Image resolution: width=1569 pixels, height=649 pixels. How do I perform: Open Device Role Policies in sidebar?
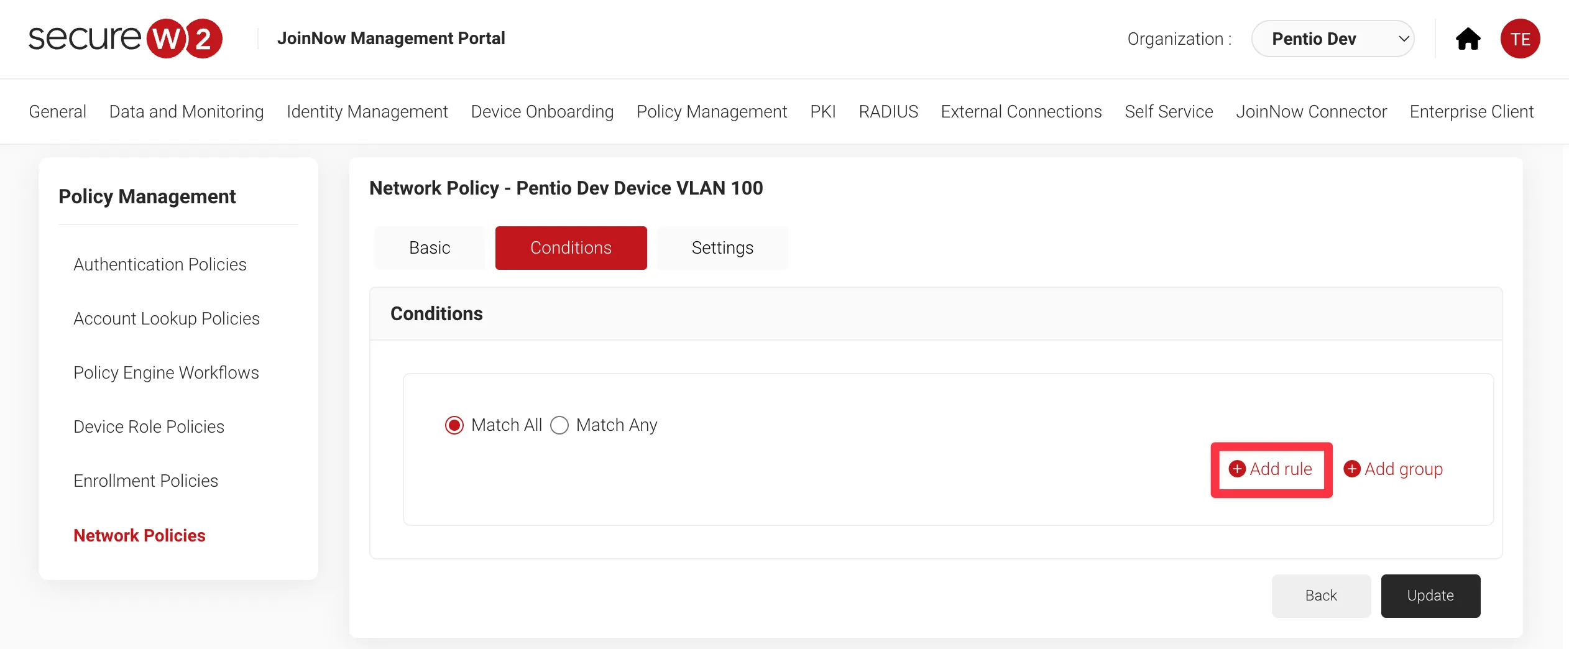(x=149, y=426)
